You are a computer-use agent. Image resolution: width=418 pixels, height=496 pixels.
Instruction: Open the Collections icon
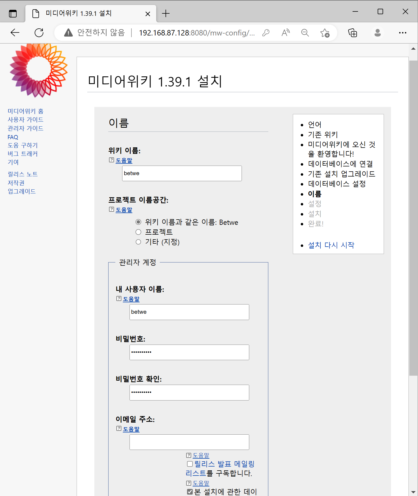pyautogui.click(x=353, y=33)
